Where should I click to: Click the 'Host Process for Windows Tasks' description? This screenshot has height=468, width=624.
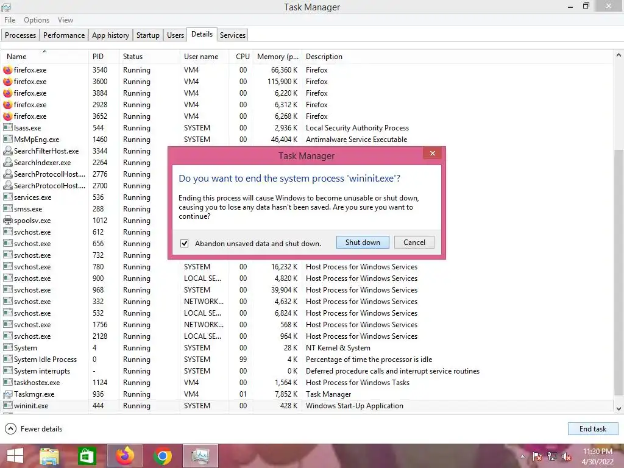pyautogui.click(x=357, y=383)
